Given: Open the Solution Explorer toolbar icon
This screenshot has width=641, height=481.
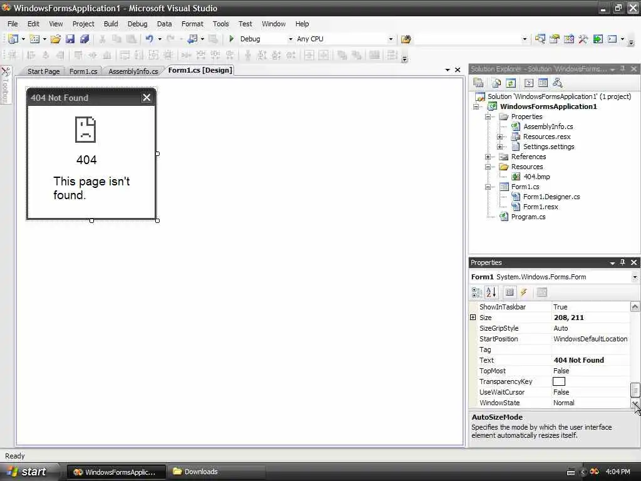Looking at the screenshot, I should 540,39.
